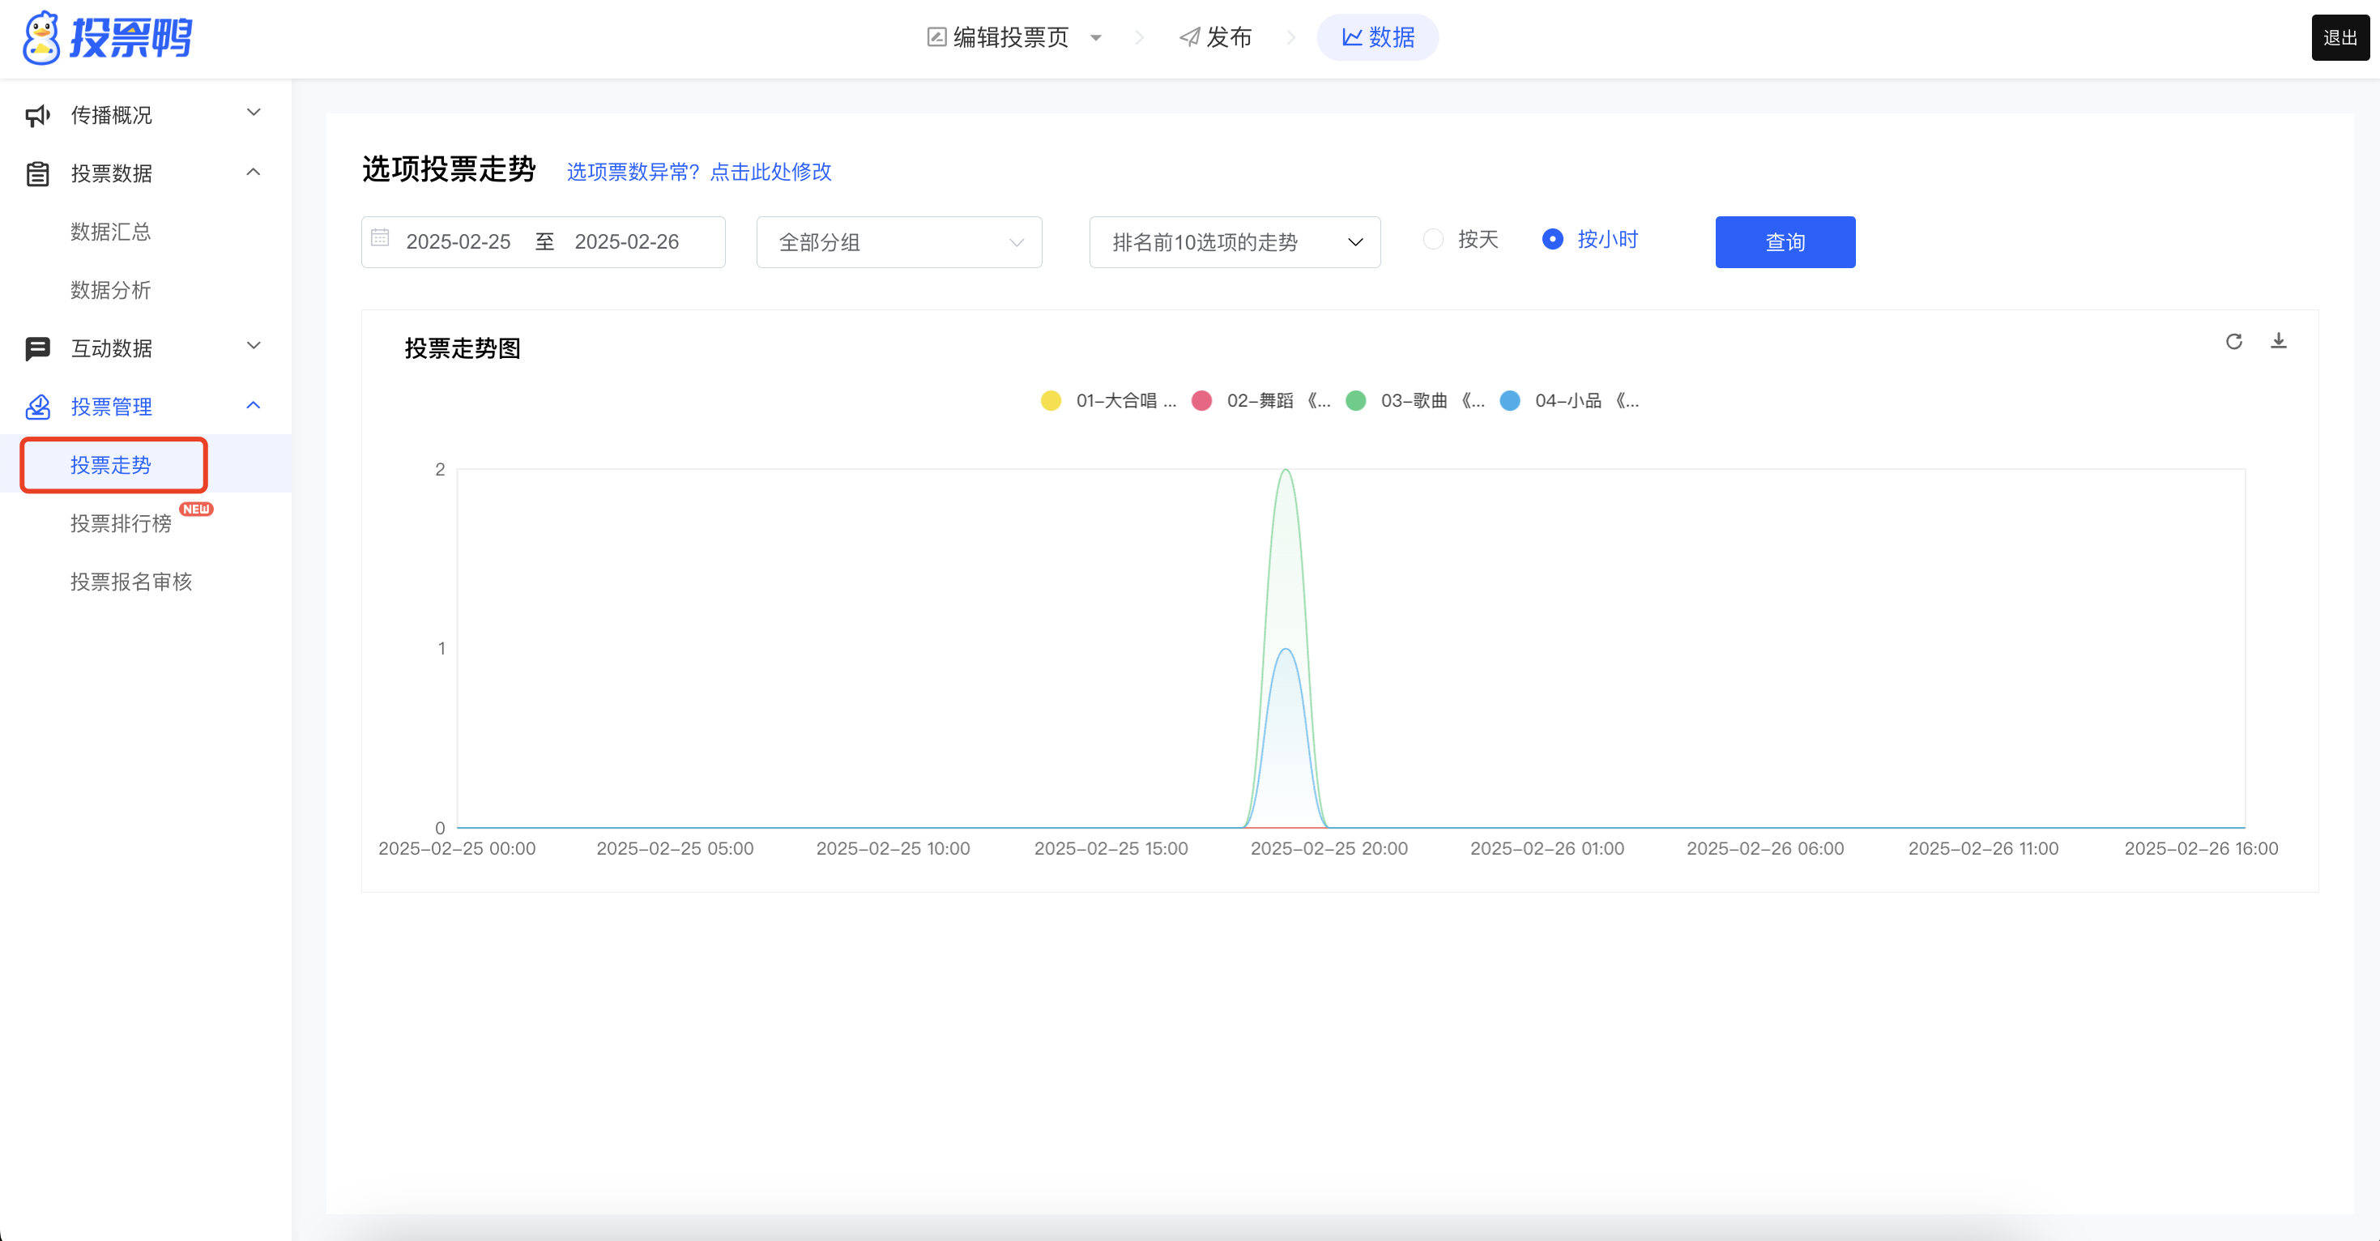Click the 选项票数异常？点击此处修改 link
Viewport: 2380px width, 1241px height.
pos(698,172)
